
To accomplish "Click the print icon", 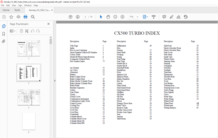I will 25,17.
